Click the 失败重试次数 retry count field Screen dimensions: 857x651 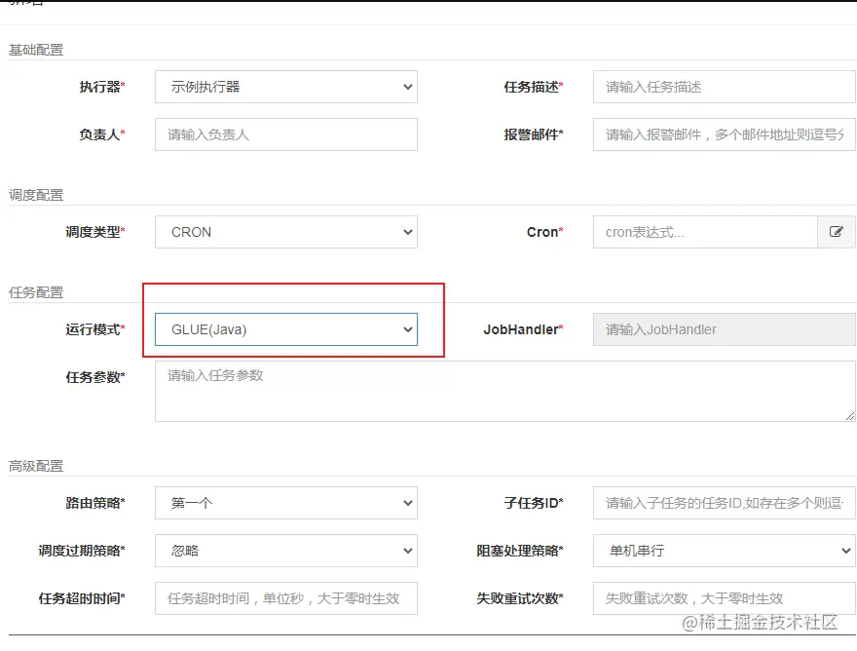[x=724, y=598]
